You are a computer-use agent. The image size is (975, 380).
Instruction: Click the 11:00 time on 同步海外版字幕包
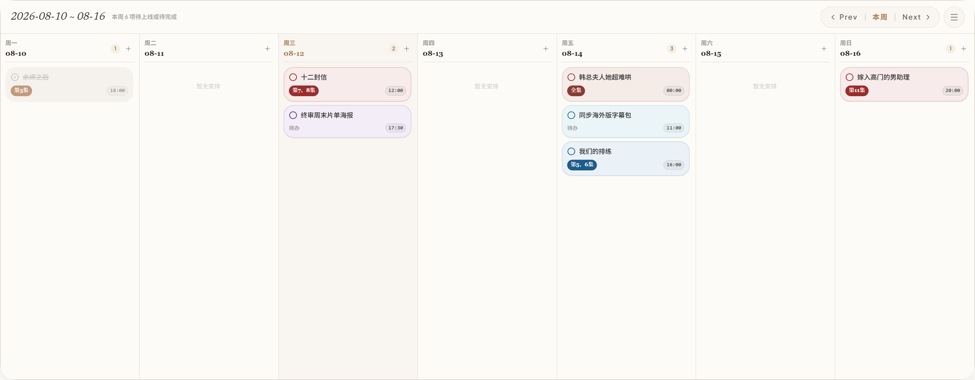pos(674,128)
